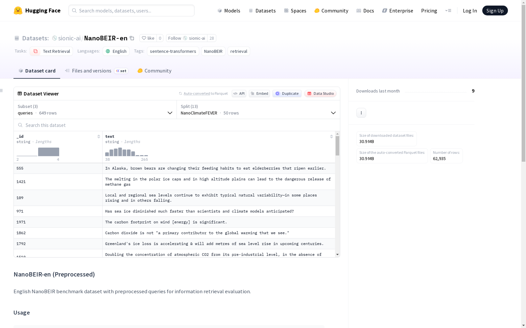Open the Community nav item
526x328 pixels.
[331, 10]
